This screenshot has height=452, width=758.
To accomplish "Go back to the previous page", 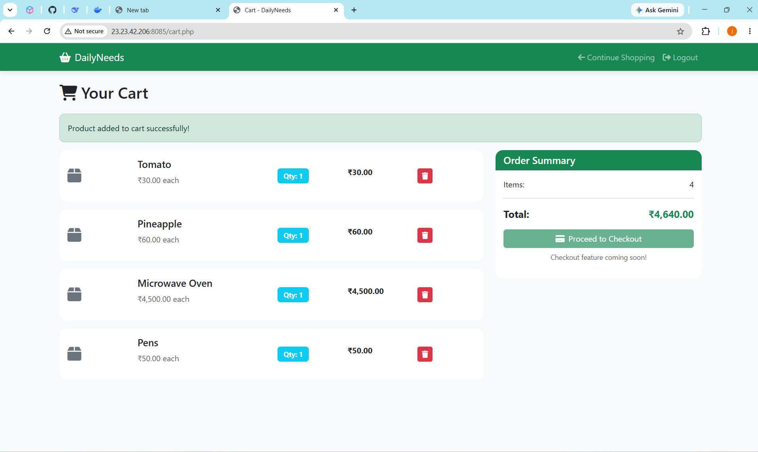I will pyautogui.click(x=11, y=31).
